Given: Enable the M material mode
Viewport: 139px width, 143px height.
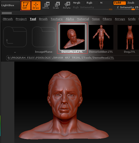Looking at the screenshot, I should [106, 3].
